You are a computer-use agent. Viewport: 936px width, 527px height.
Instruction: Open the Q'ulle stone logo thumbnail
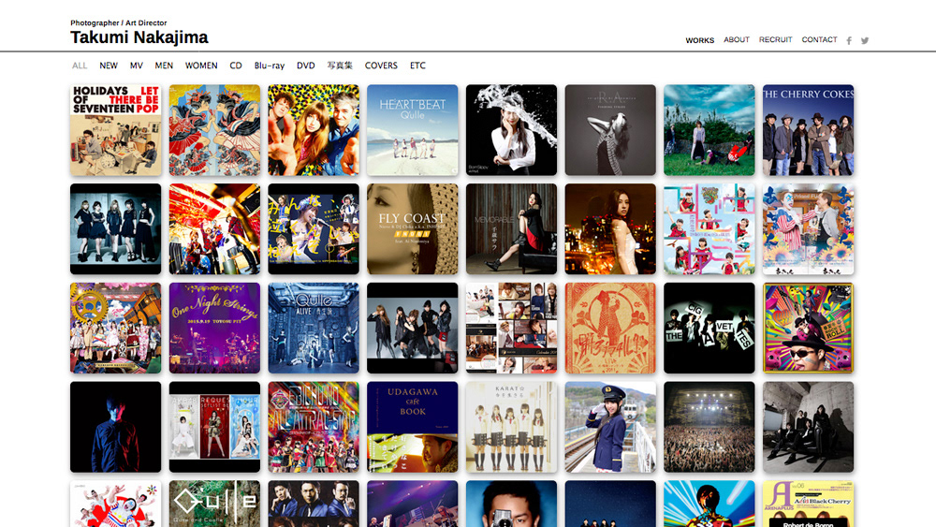pyautogui.click(x=215, y=504)
